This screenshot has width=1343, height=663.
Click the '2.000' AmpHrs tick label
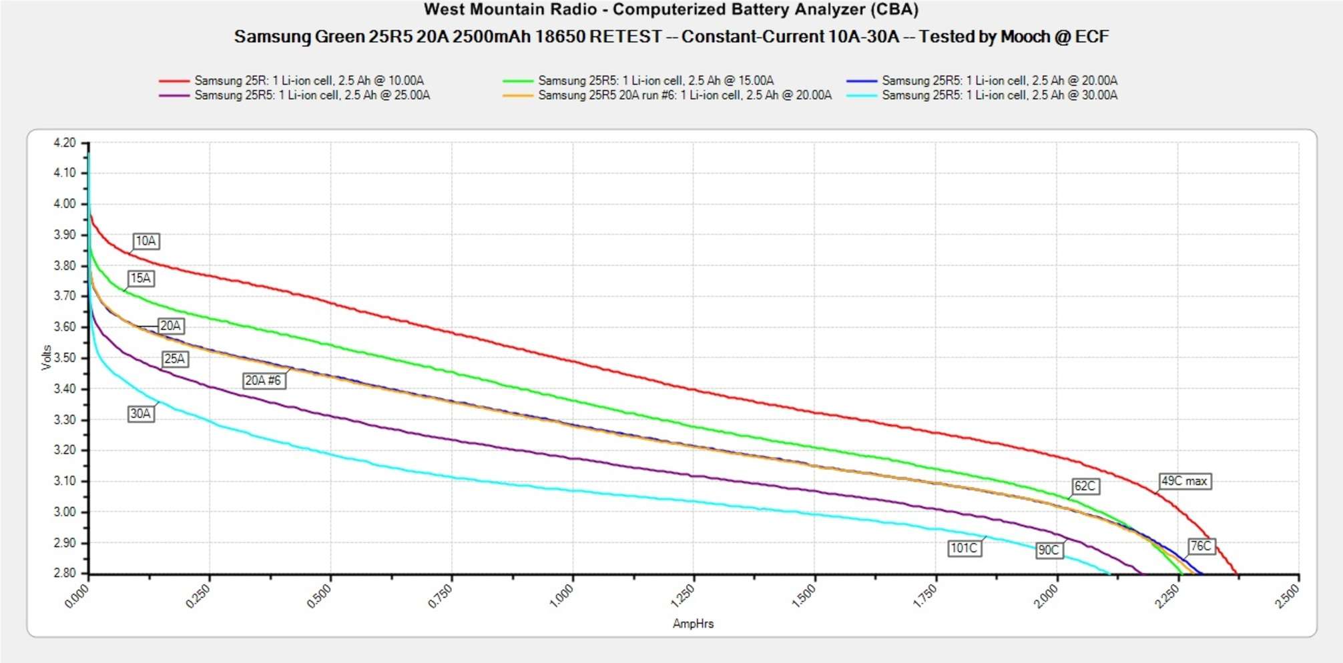click(1046, 596)
